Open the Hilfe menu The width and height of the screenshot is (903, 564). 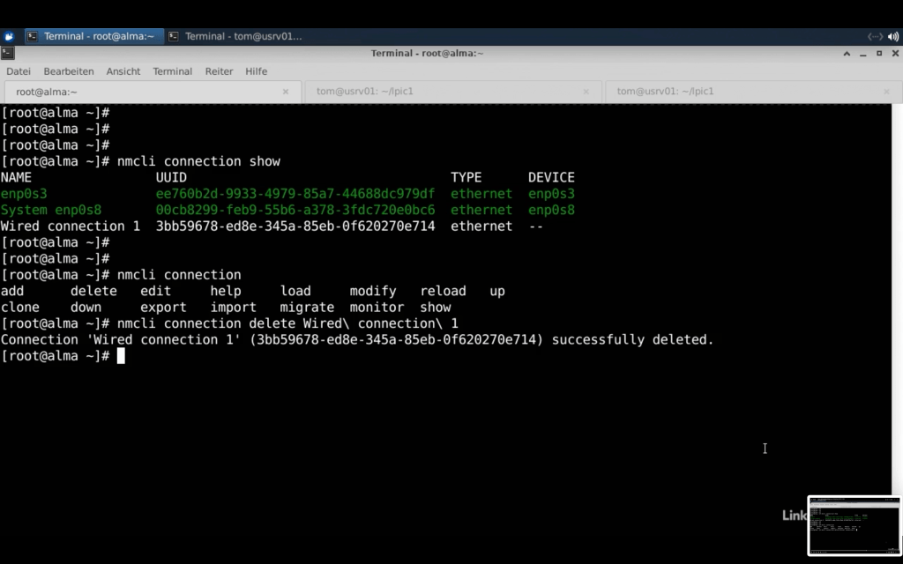(256, 71)
